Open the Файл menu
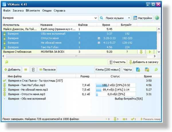The width and height of the screenshot is (172, 132). click(7, 11)
